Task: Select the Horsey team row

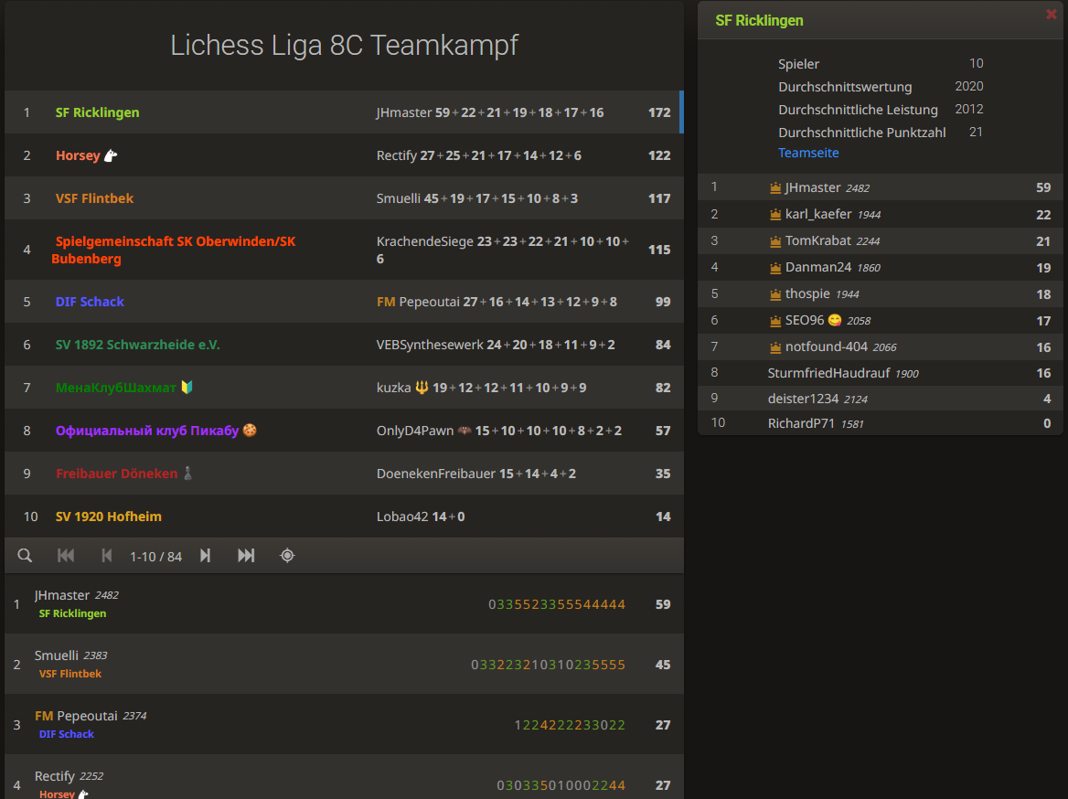Action: pyautogui.click(x=344, y=155)
